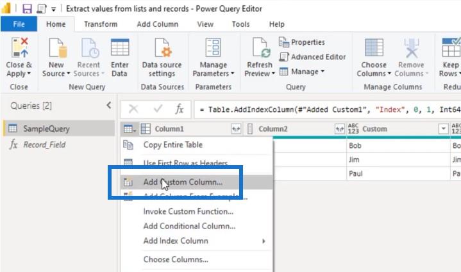
Task: Click the Bob cell in Custom column
Action: click(398, 145)
